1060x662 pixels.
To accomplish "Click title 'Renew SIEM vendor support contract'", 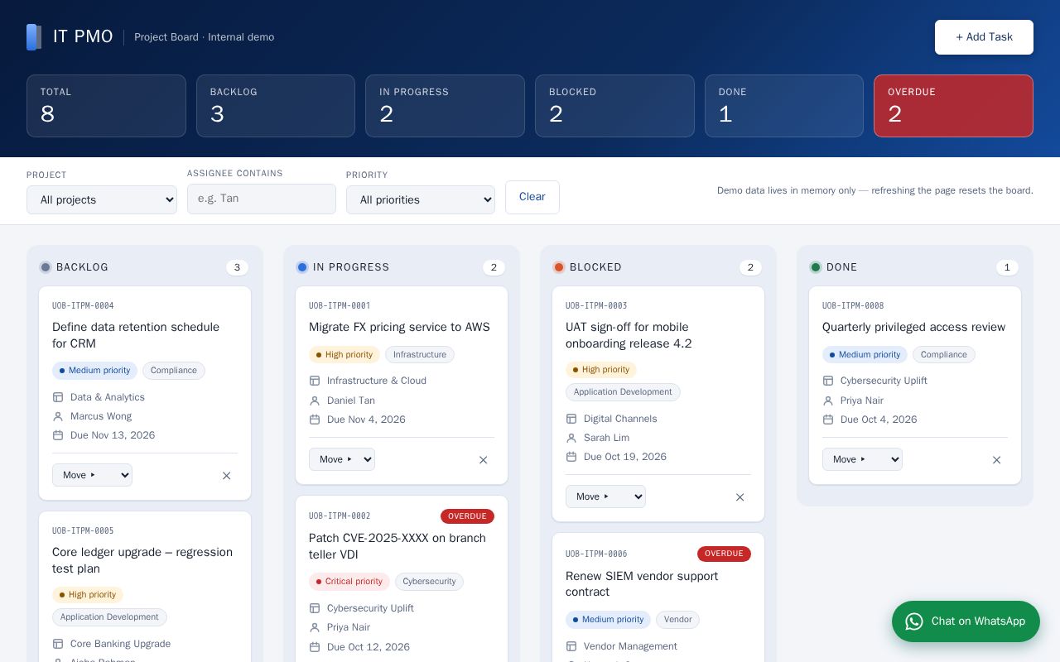I will [642, 584].
